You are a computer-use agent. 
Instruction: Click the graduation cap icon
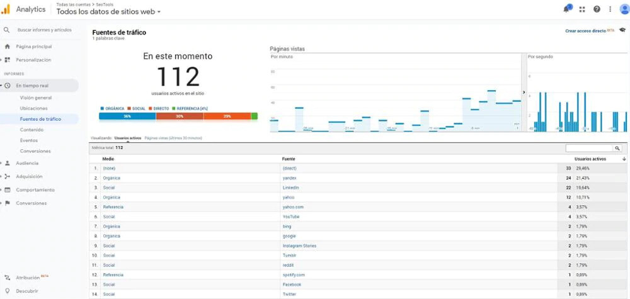pos(622,30)
